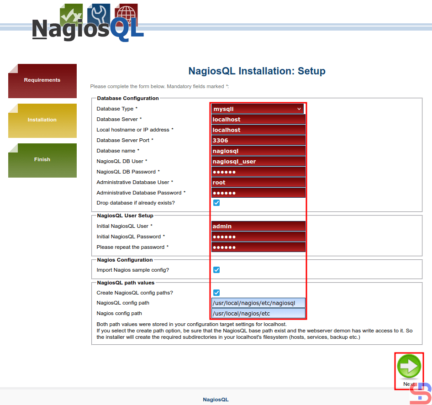The width and height of the screenshot is (432, 405).
Task: Focus the Nagios config path field
Action: point(258,314)
